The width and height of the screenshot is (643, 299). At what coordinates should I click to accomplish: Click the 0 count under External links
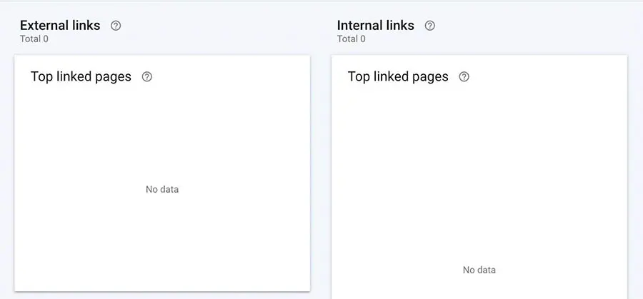point(46,39)
